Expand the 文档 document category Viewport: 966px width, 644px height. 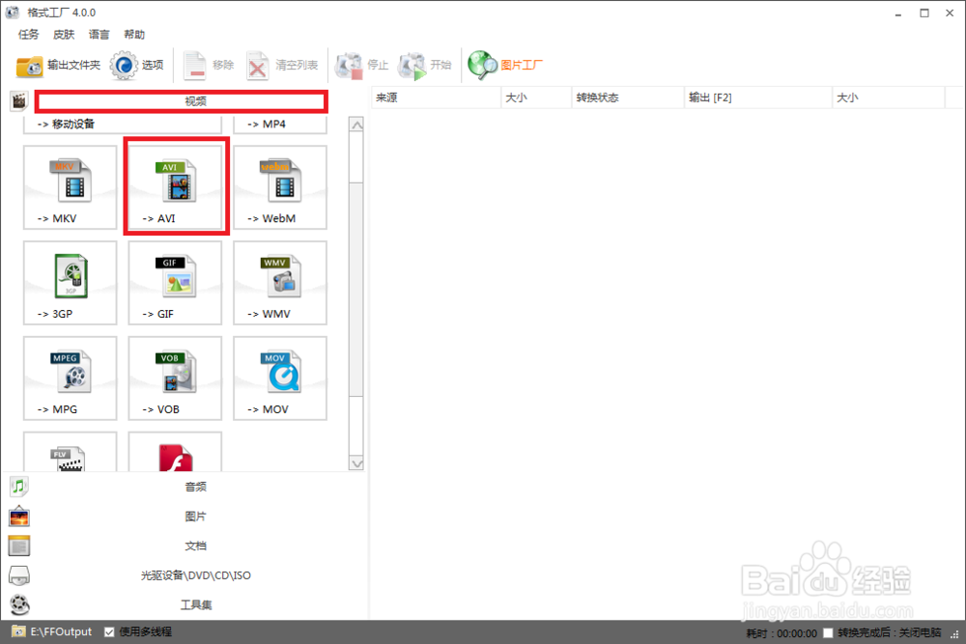(x=196, y=546)
